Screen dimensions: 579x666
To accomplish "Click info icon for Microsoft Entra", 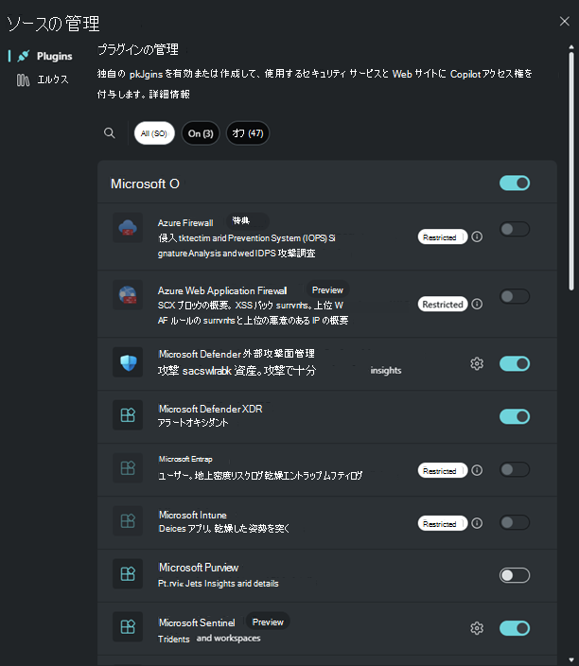I will point(477,470).
